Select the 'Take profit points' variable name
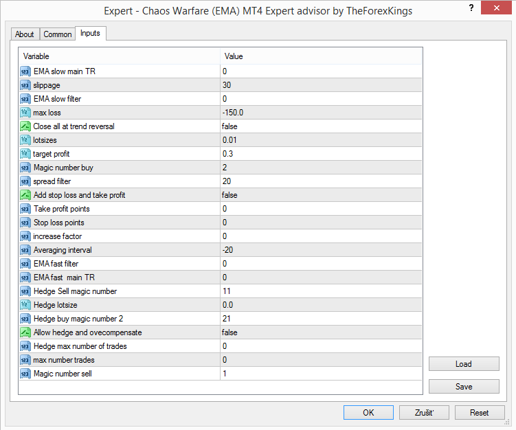The height and width of the screenshot is (430, 516). 62,209
